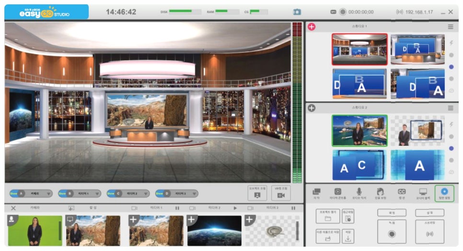
Task: Click the monitor badge on the composite thumbnail
Action: coord(70,219)
